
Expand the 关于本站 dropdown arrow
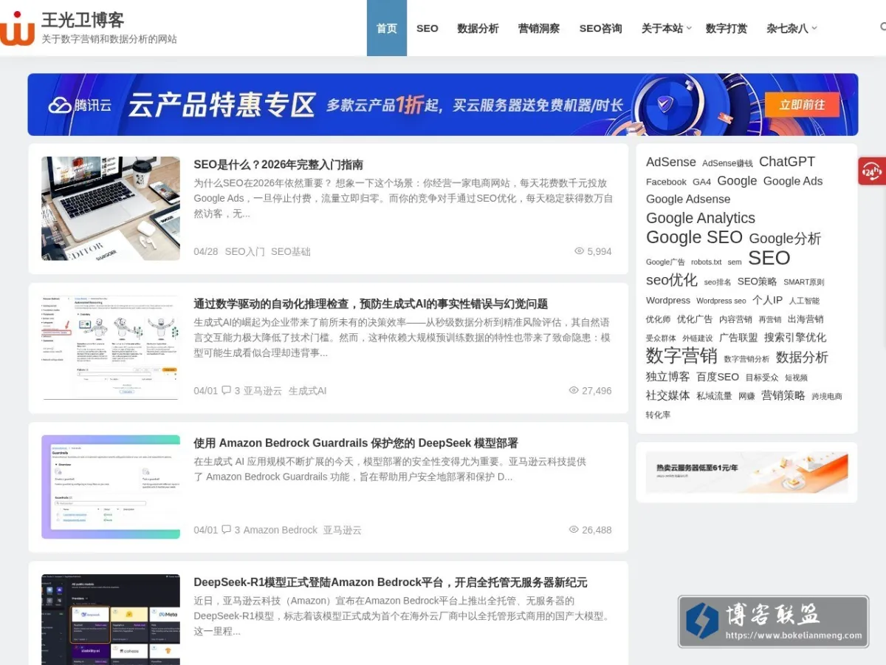pos(689,28)
